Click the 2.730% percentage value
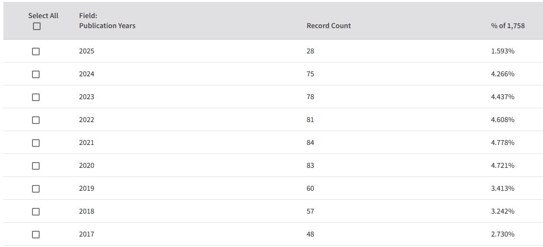This screenshot has width=543, height=247. point(502,234)
